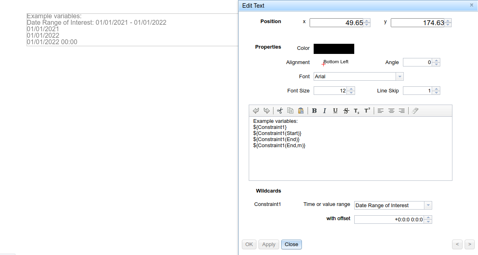
Task: Cut the selected text
Action: (x=280, y=110)
